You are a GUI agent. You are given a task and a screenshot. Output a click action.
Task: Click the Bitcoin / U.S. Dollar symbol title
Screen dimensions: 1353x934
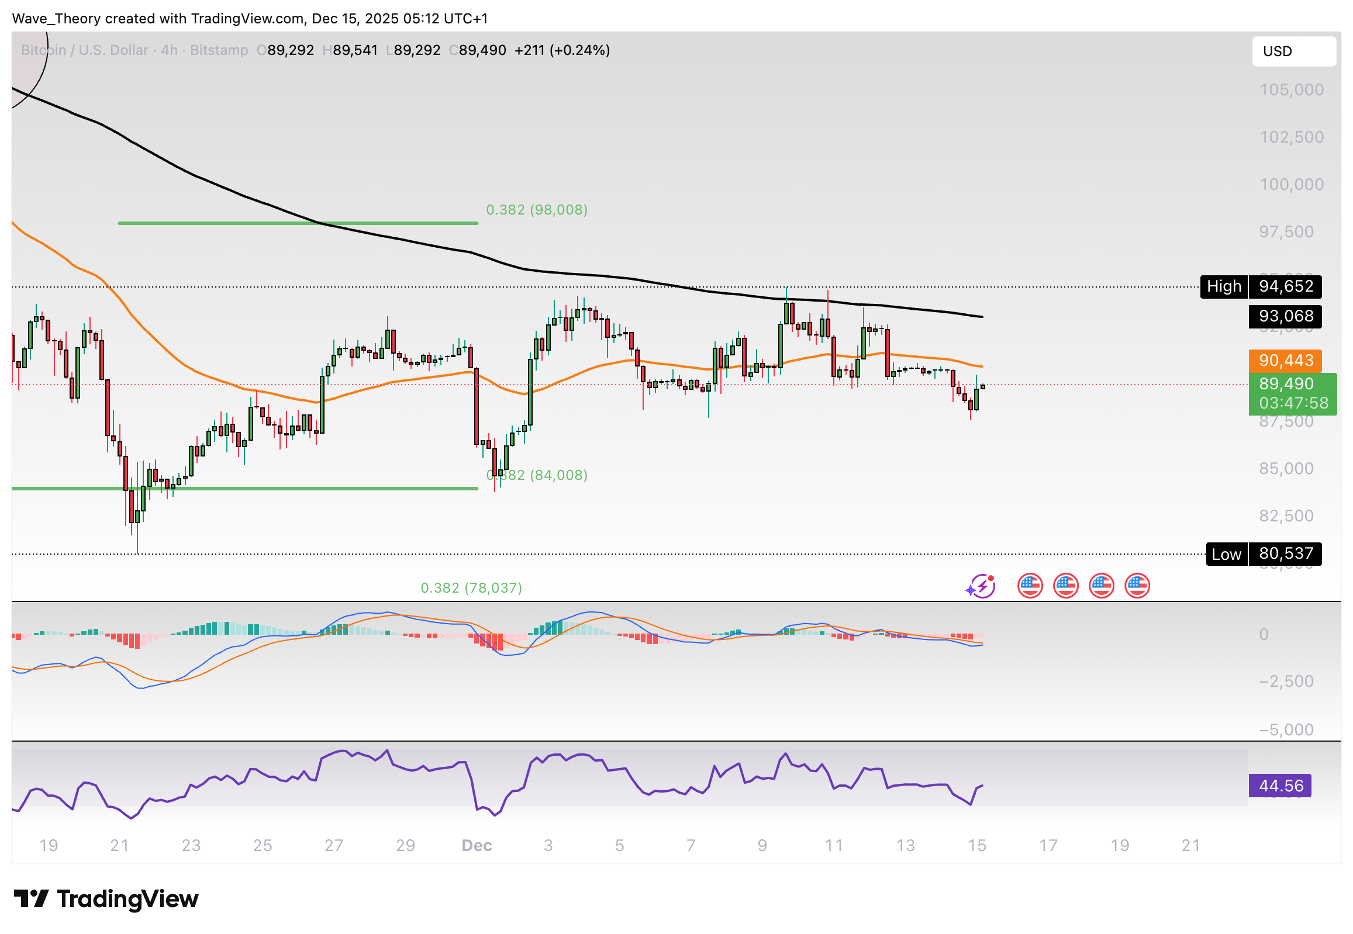[85, 50]
